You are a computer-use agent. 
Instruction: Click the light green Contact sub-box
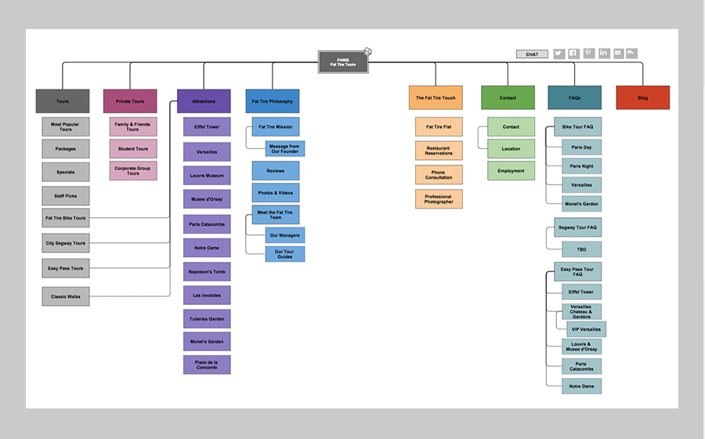click(512, 127)
